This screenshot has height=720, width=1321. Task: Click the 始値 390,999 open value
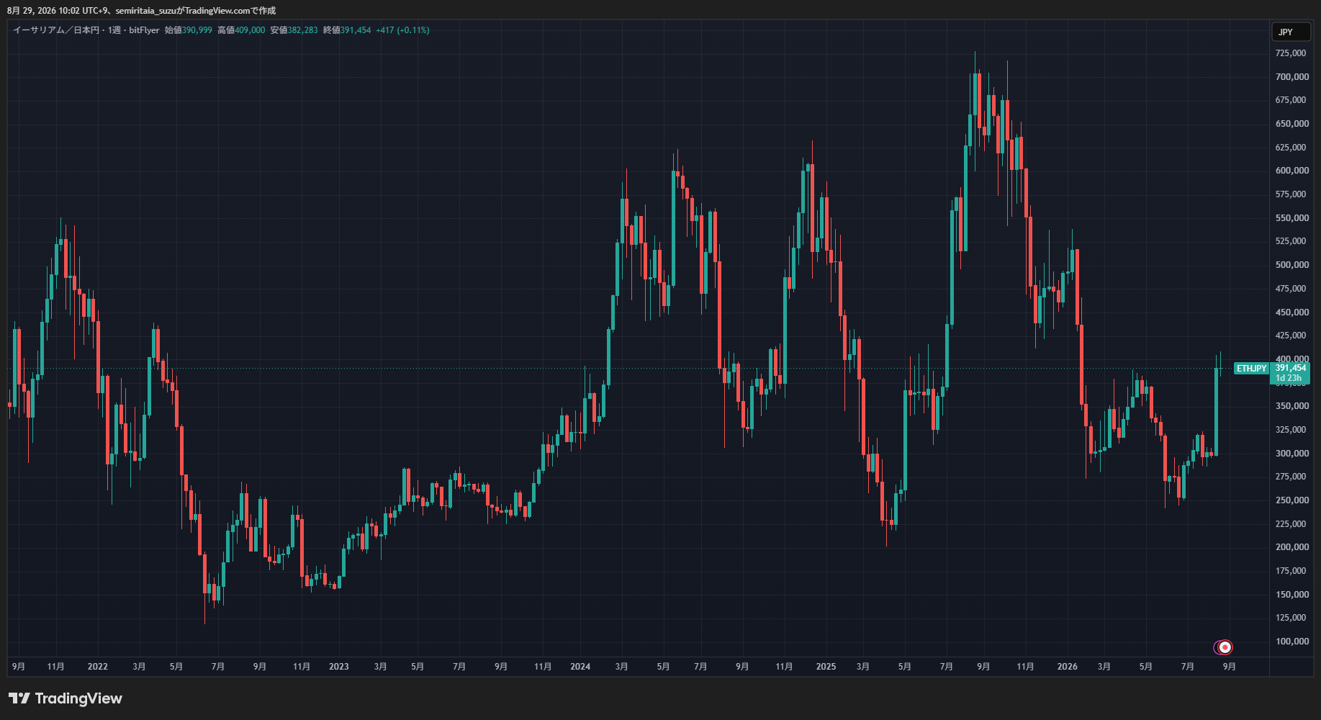point(189,30)
